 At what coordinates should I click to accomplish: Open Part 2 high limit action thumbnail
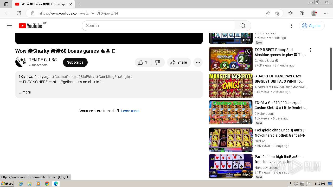[231, 166]
